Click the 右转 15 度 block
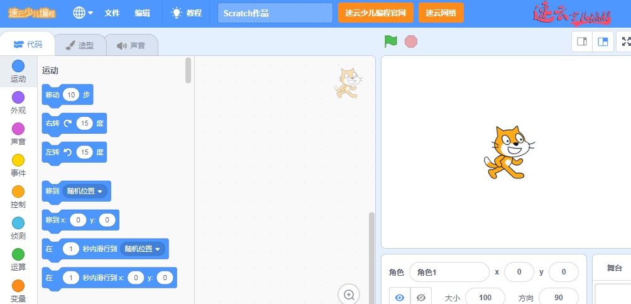The height and width of the screenshot is (304, 631). click(74, 124)
